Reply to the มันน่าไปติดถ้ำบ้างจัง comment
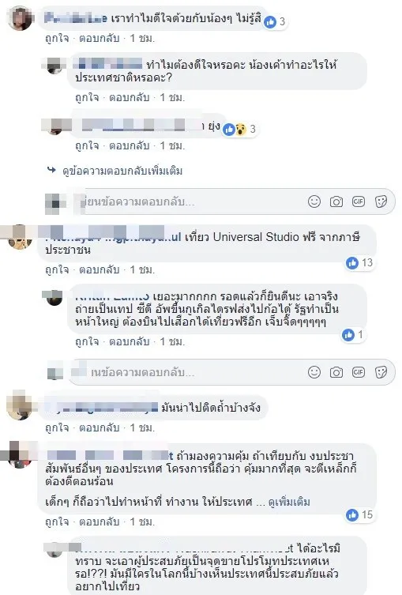The image size is (402, 595). click(x=100, y=427)
